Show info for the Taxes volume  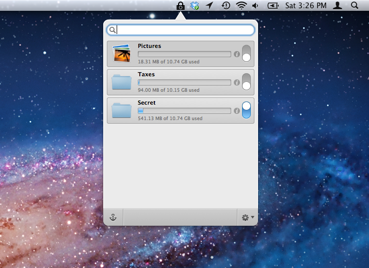click(237, 82)
